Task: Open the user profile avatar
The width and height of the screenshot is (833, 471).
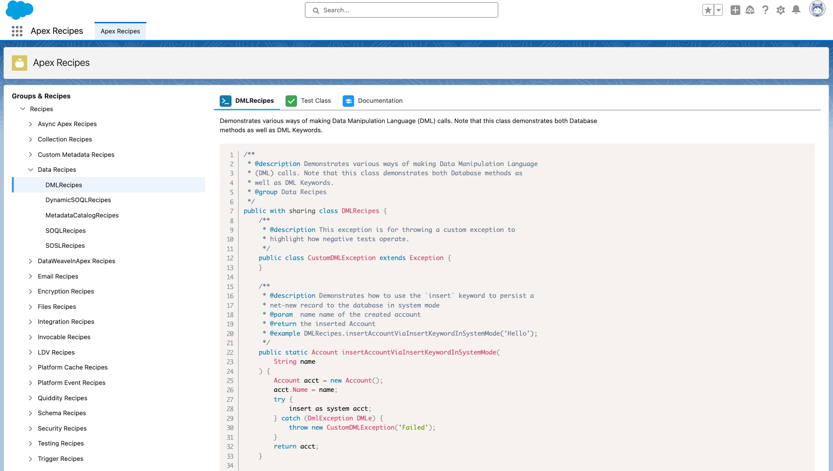Action: [x=817, y=9]
